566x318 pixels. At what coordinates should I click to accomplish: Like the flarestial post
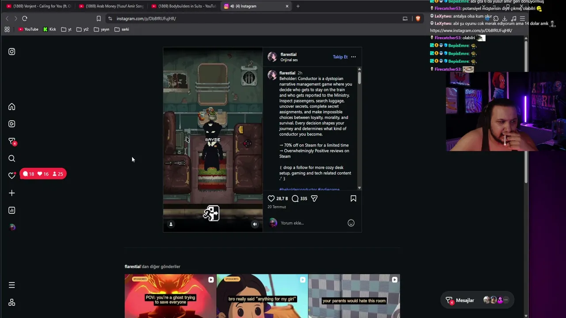(271, 199)
